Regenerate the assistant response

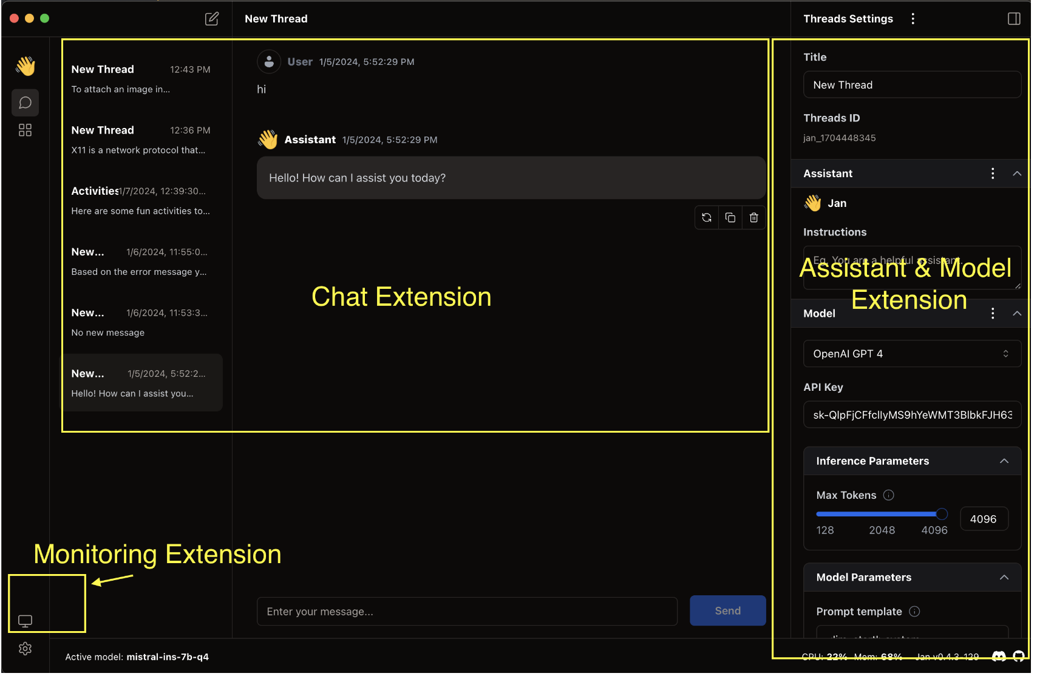(707, 218)
